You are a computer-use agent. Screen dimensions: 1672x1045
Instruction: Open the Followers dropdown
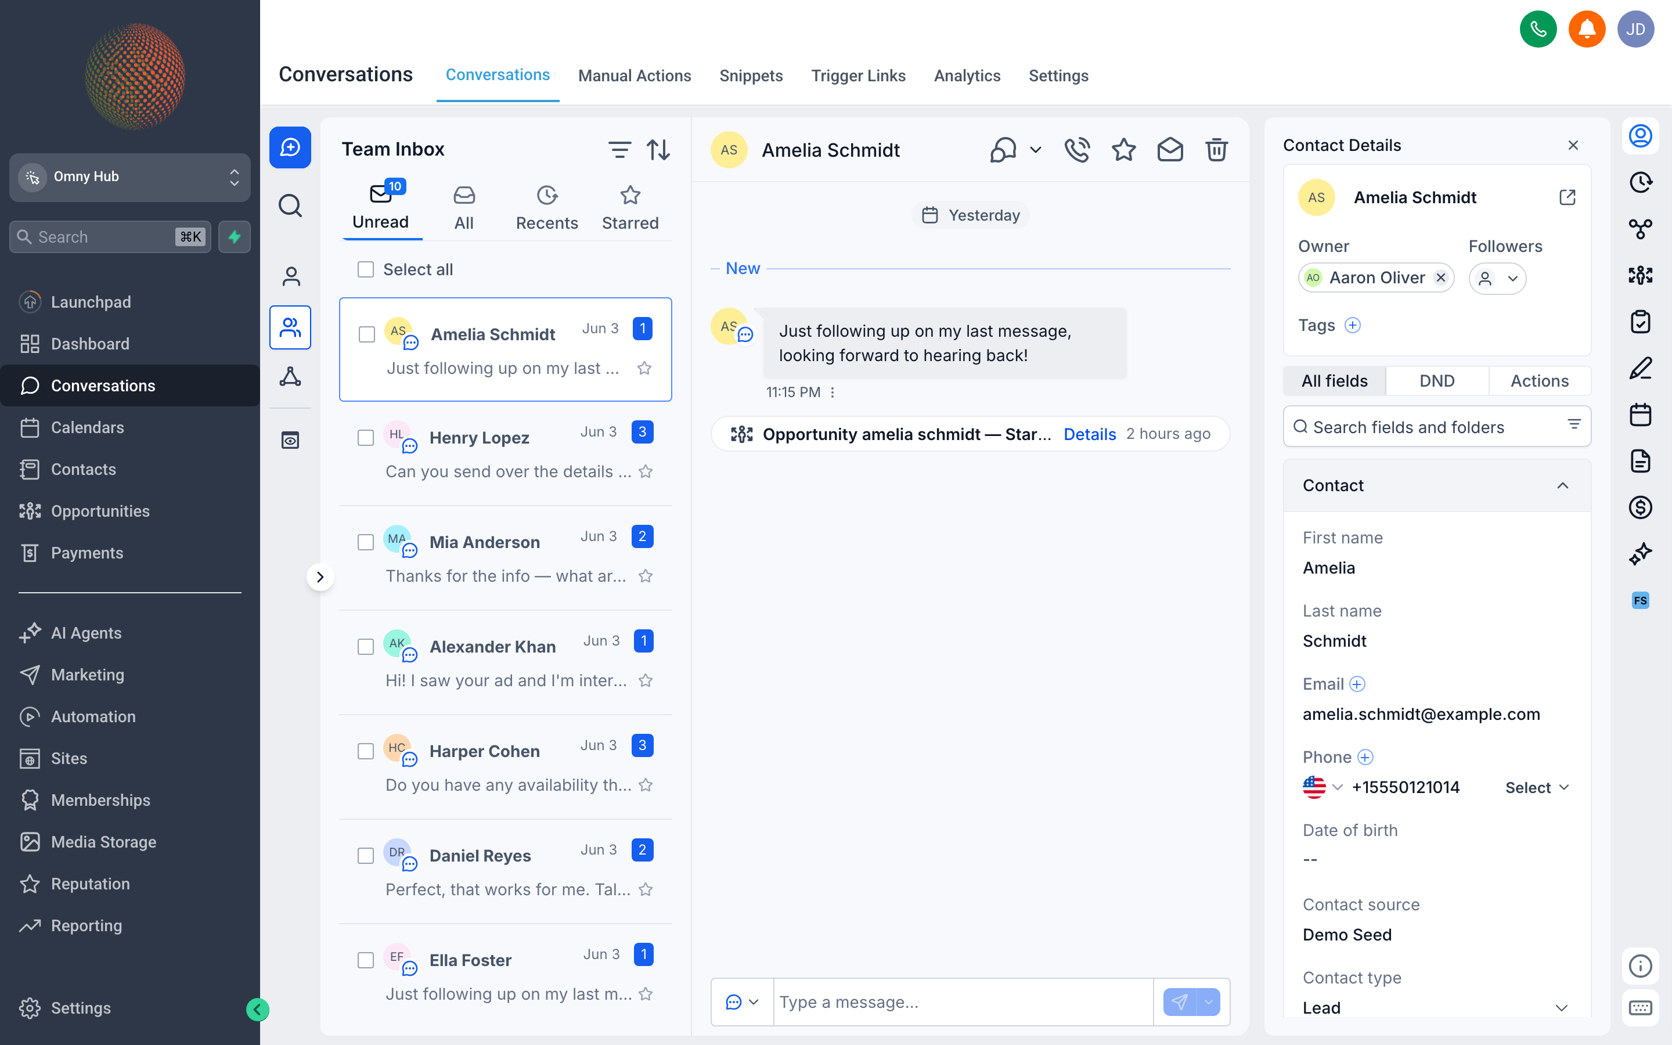click(1497, 279)
